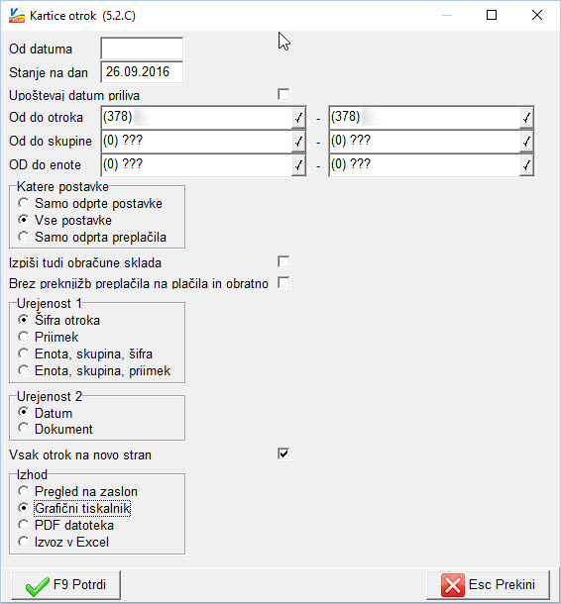Screen dimensions: 561x604
Task: Click the red X Esc Prekini button
Action: (x=488, y=585)
